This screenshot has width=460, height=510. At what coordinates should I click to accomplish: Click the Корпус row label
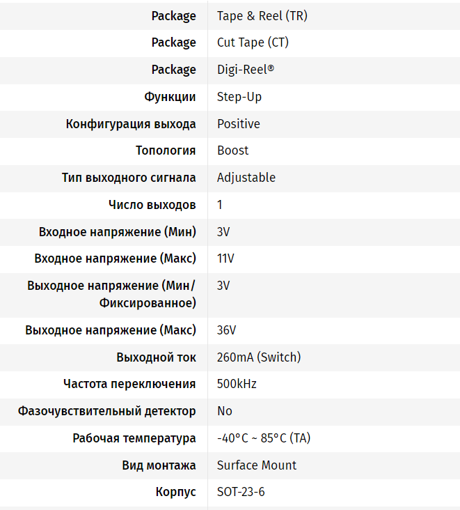pyautogui.click(x=176, y=492)
